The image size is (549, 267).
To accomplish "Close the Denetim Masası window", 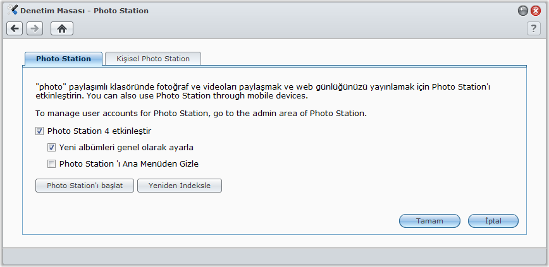I will tap(536, 11).
